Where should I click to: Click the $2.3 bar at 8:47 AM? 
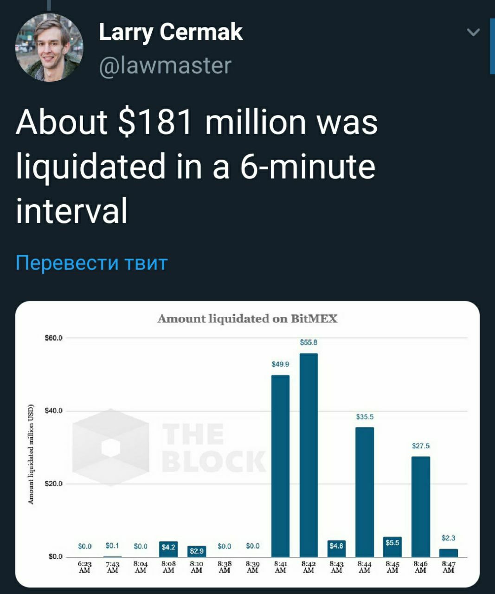pos(449,552)
